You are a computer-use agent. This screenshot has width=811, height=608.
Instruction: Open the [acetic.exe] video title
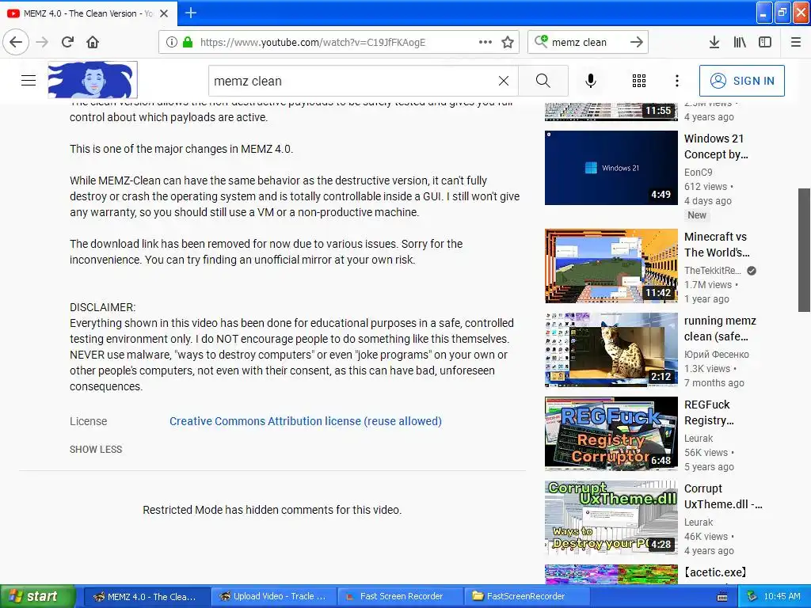point(716,572)
